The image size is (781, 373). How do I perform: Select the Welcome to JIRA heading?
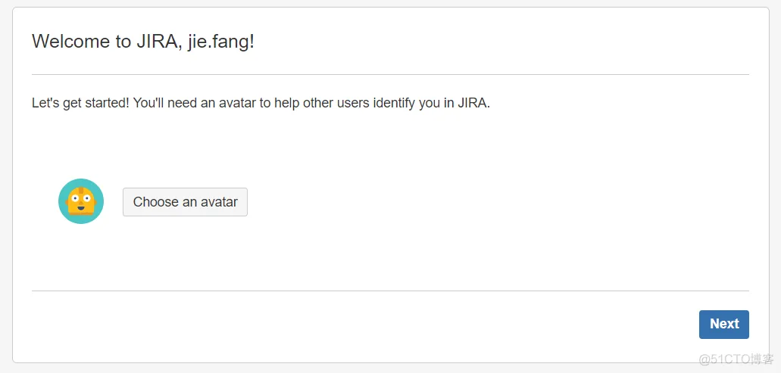[143, 42]
